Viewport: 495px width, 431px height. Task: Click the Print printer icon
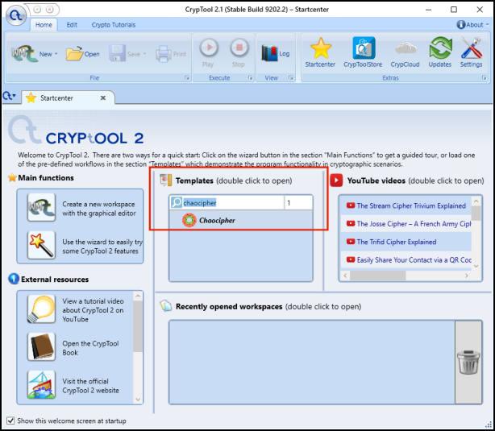[x=163, y=54]
